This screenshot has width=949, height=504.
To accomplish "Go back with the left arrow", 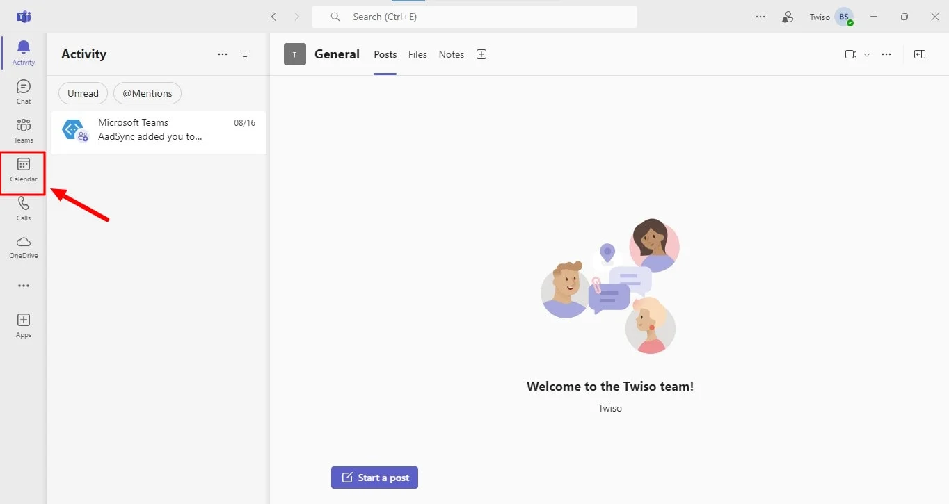I will click(274, 17).
